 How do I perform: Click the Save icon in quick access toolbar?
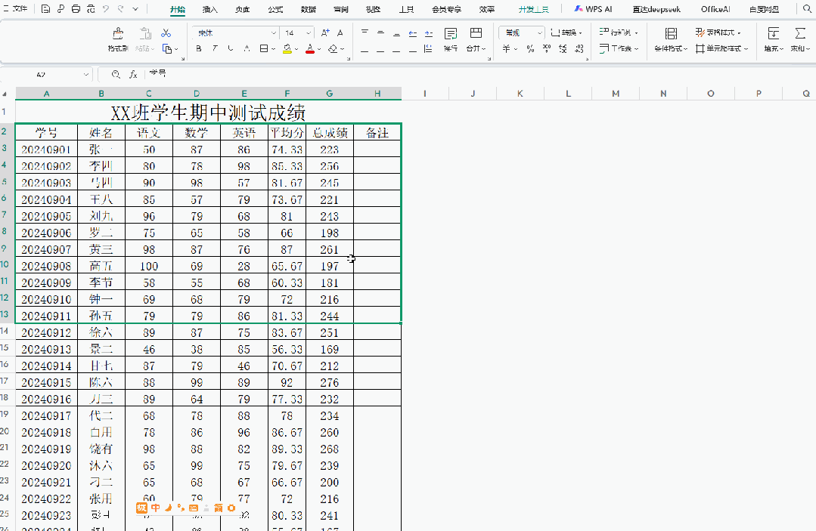[x=46, y=9]
